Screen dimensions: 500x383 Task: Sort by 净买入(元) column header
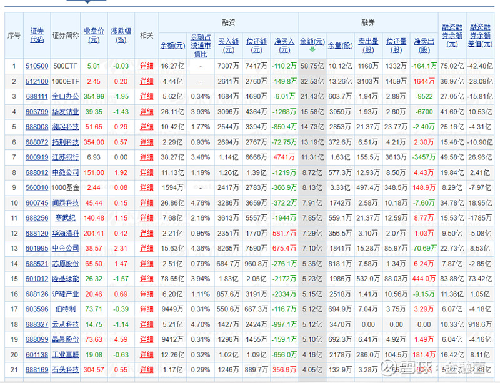[284, 46]
